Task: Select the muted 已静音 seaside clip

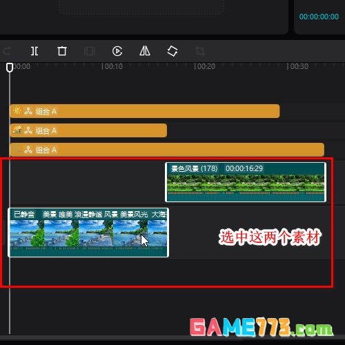Action: (x=88, y=233)
